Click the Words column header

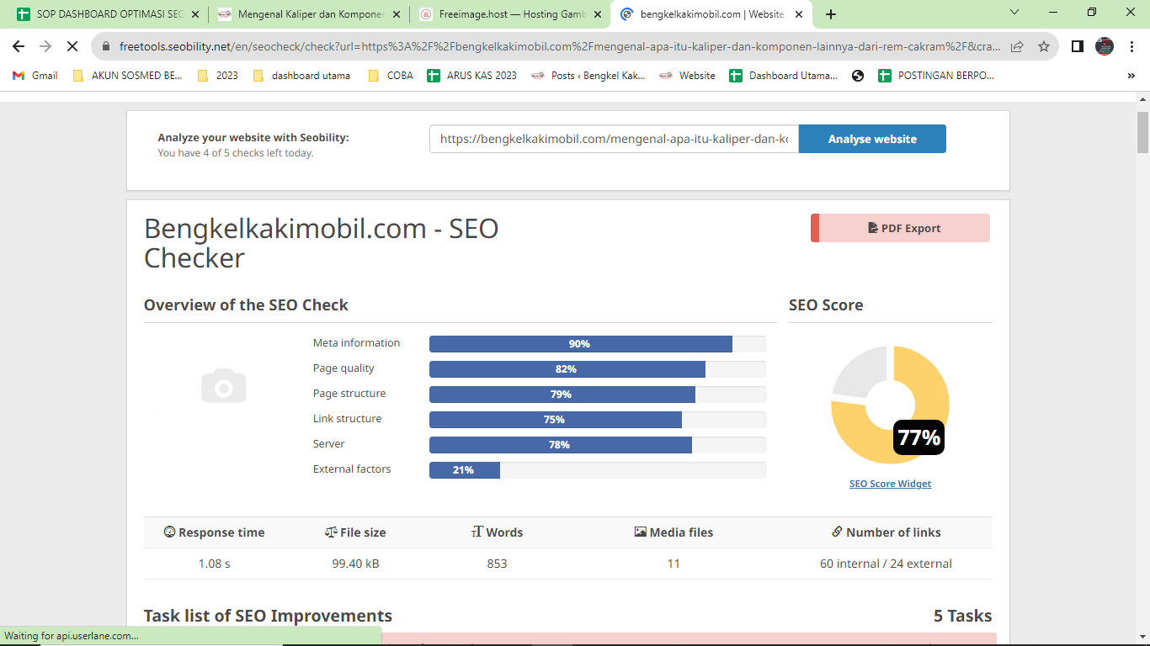tap(497, 532)
